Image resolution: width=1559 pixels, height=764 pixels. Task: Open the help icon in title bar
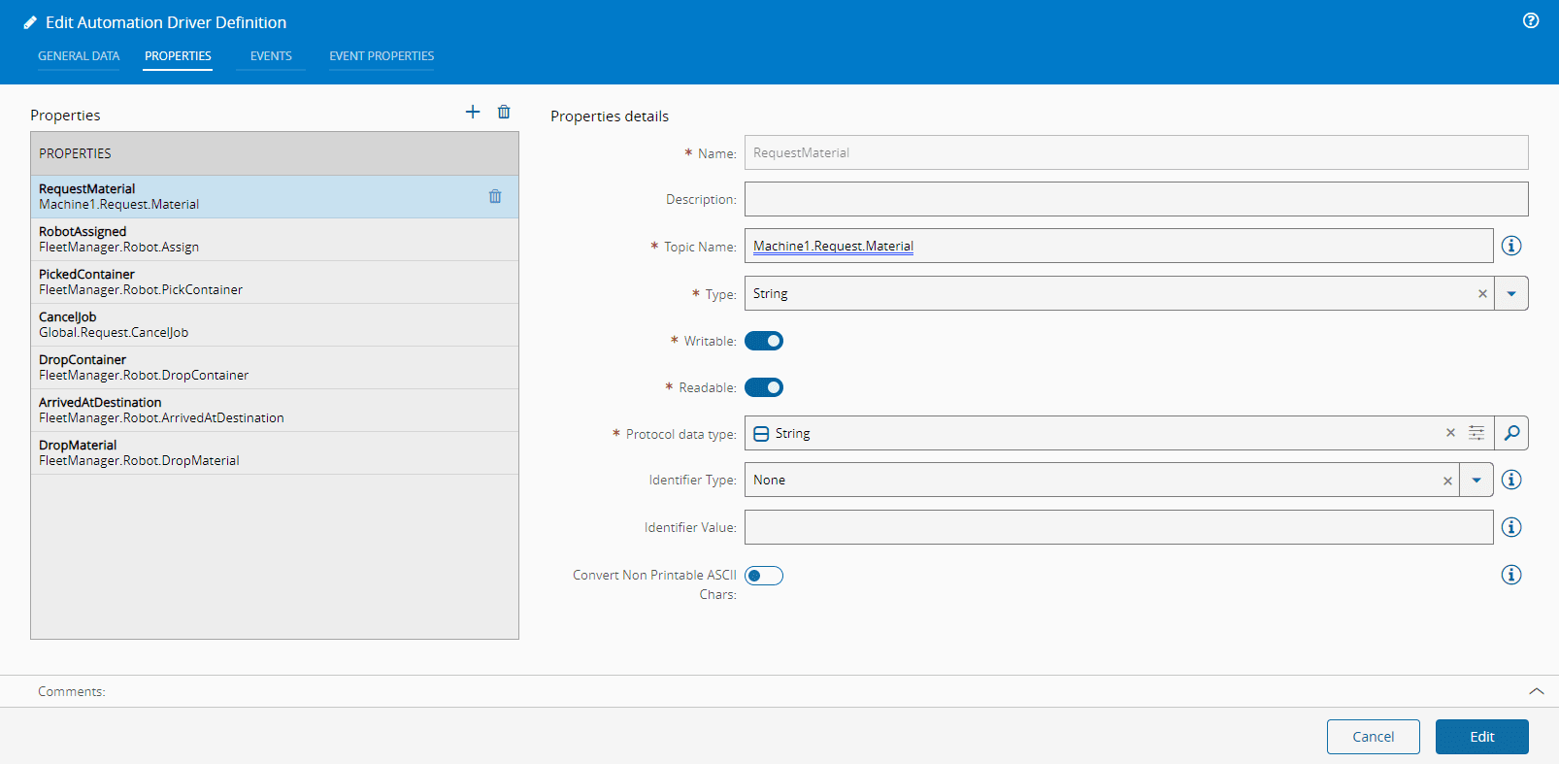(x=1531, y=20)
